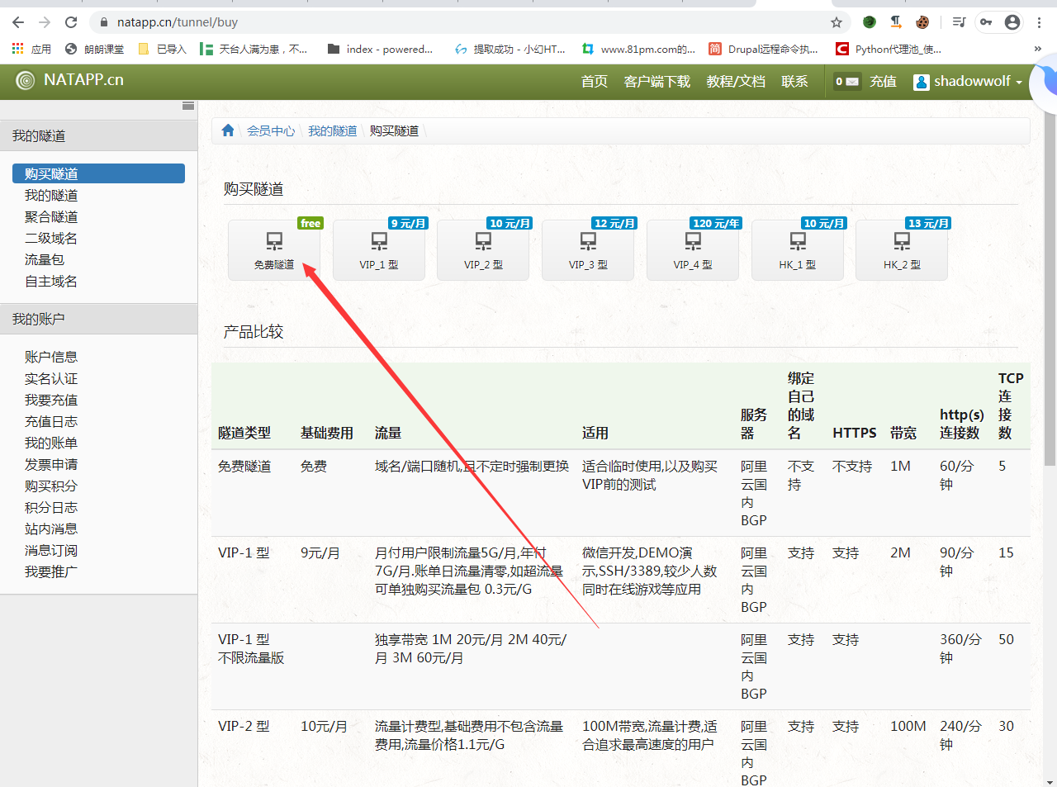Select the VIP_1 型 tunnel card

[x=379, y=250]
